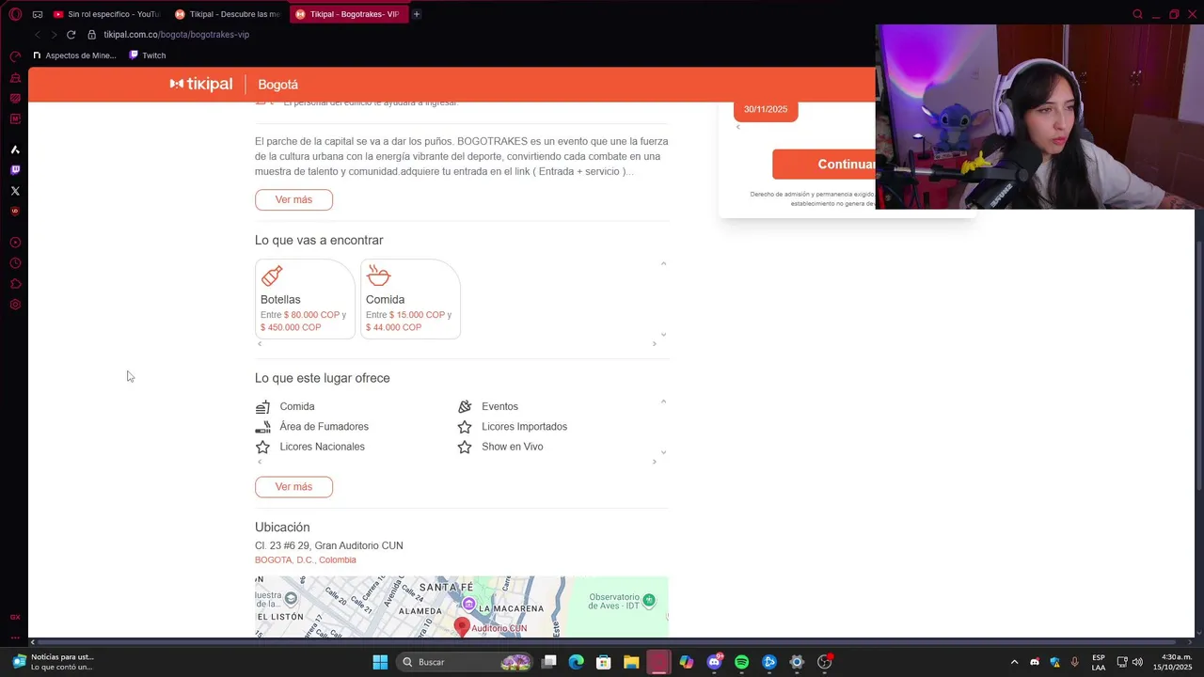Open X (Twitter) panel in sidebar
Image resolution: width=1204 pixels, height=677 pixels.
click(x=15, y=191)
